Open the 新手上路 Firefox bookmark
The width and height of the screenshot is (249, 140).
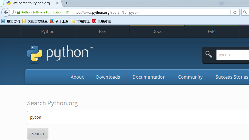click(59, 21)
